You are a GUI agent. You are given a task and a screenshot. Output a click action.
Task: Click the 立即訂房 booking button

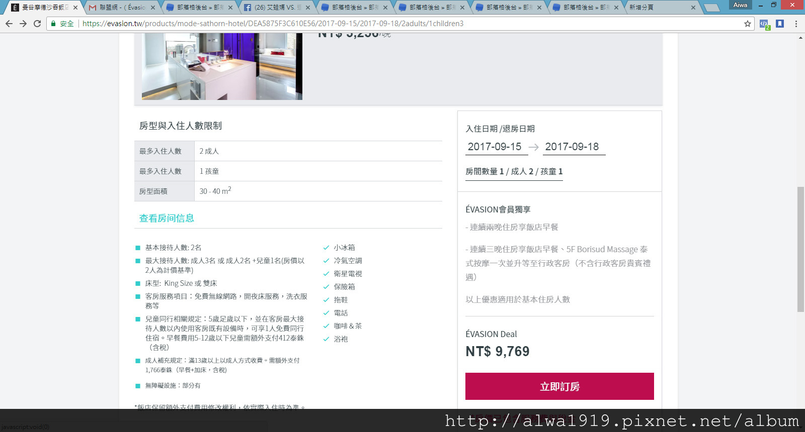(x=559, y=386)
